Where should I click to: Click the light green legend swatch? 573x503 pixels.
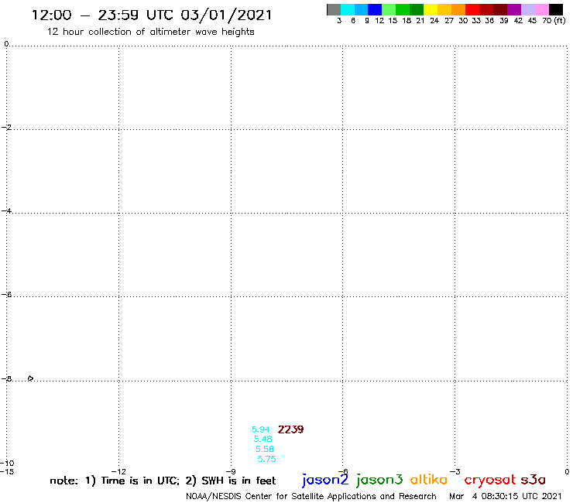(x=389, y=9)
